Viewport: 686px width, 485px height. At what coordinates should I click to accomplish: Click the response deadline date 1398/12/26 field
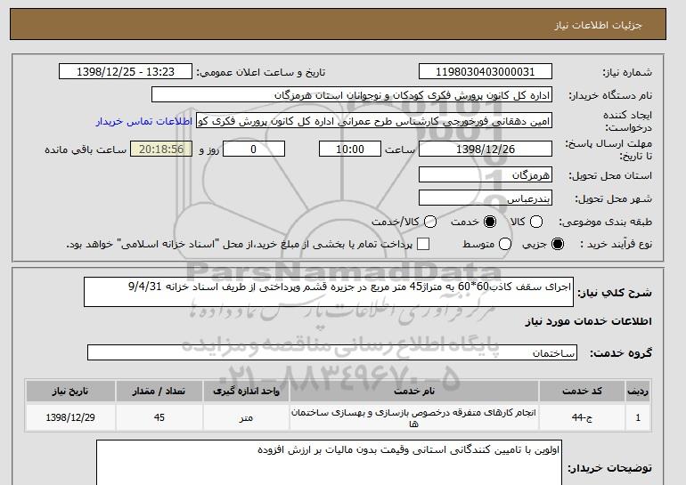point(486,149)
